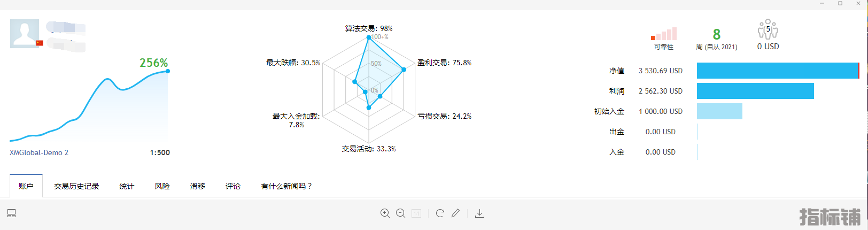Open the edit pencil tool
The image size is (868, 230).
(x=455, y=213)
